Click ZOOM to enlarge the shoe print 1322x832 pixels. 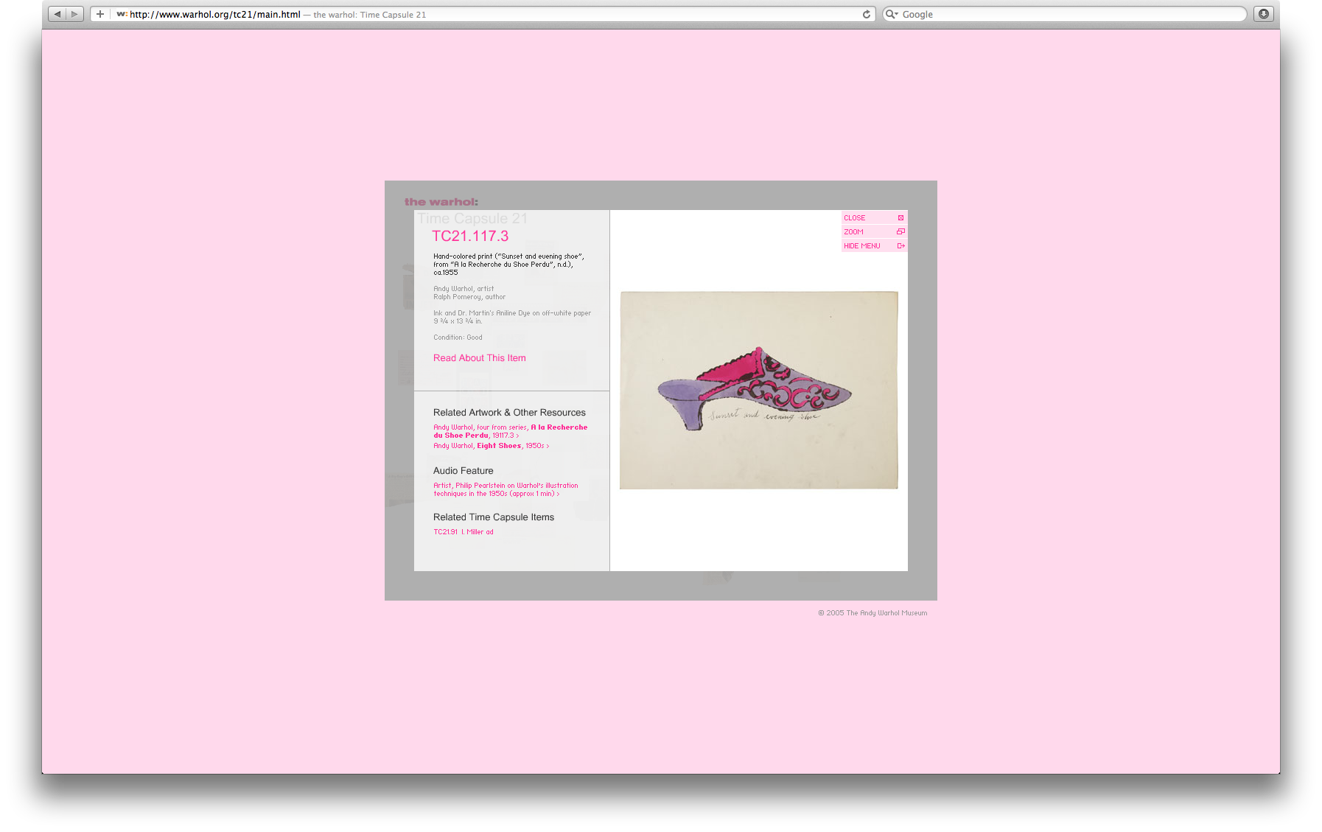873,232
